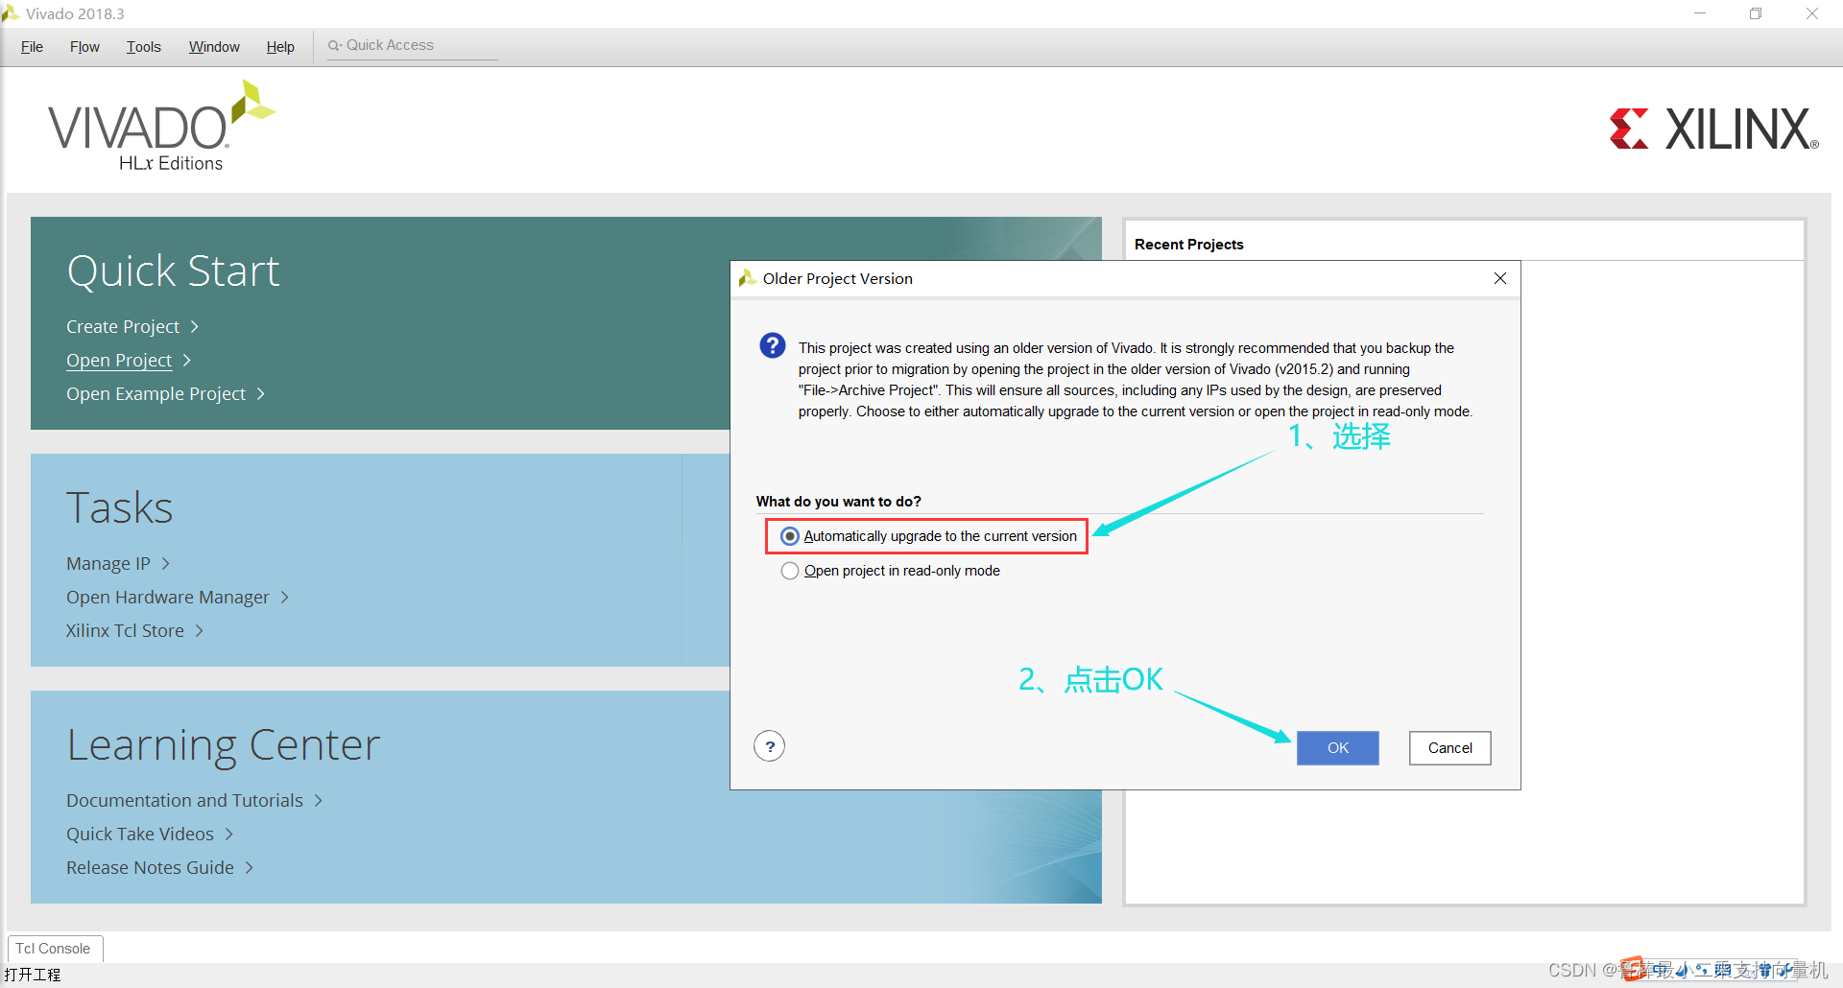Viewport: 1843px width, 988px height.
Task: Open the Help menu
Action: coord(280,47)
